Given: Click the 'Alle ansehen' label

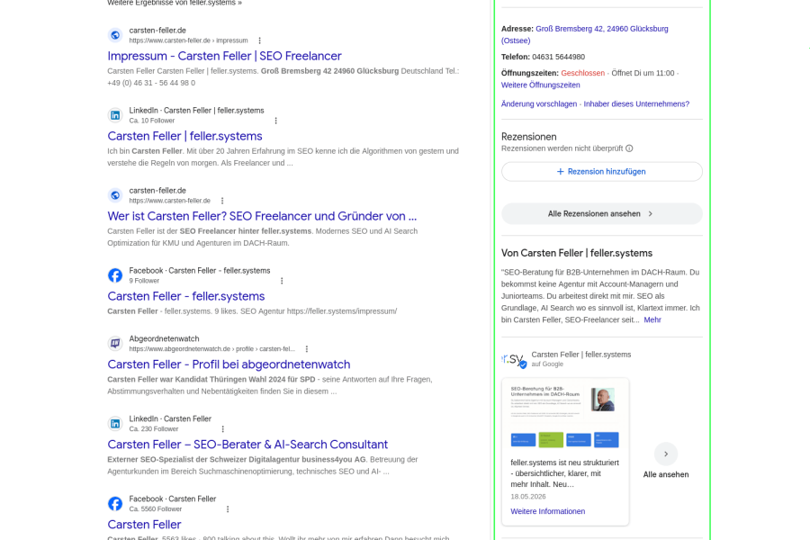Looking at the screenshot, I should click(x=666, y=474).
